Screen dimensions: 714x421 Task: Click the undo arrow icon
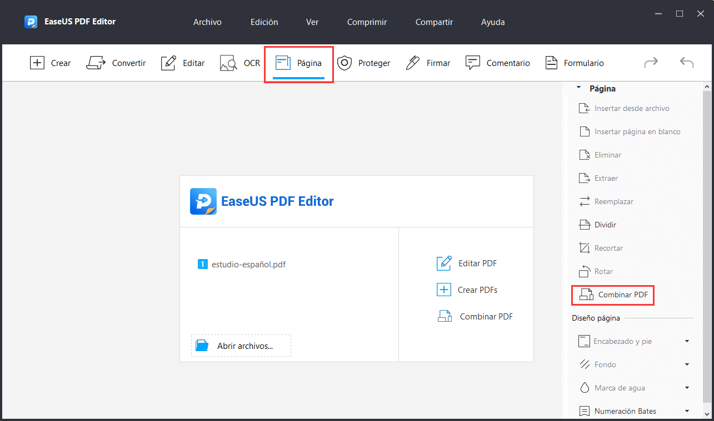point(687,63)
